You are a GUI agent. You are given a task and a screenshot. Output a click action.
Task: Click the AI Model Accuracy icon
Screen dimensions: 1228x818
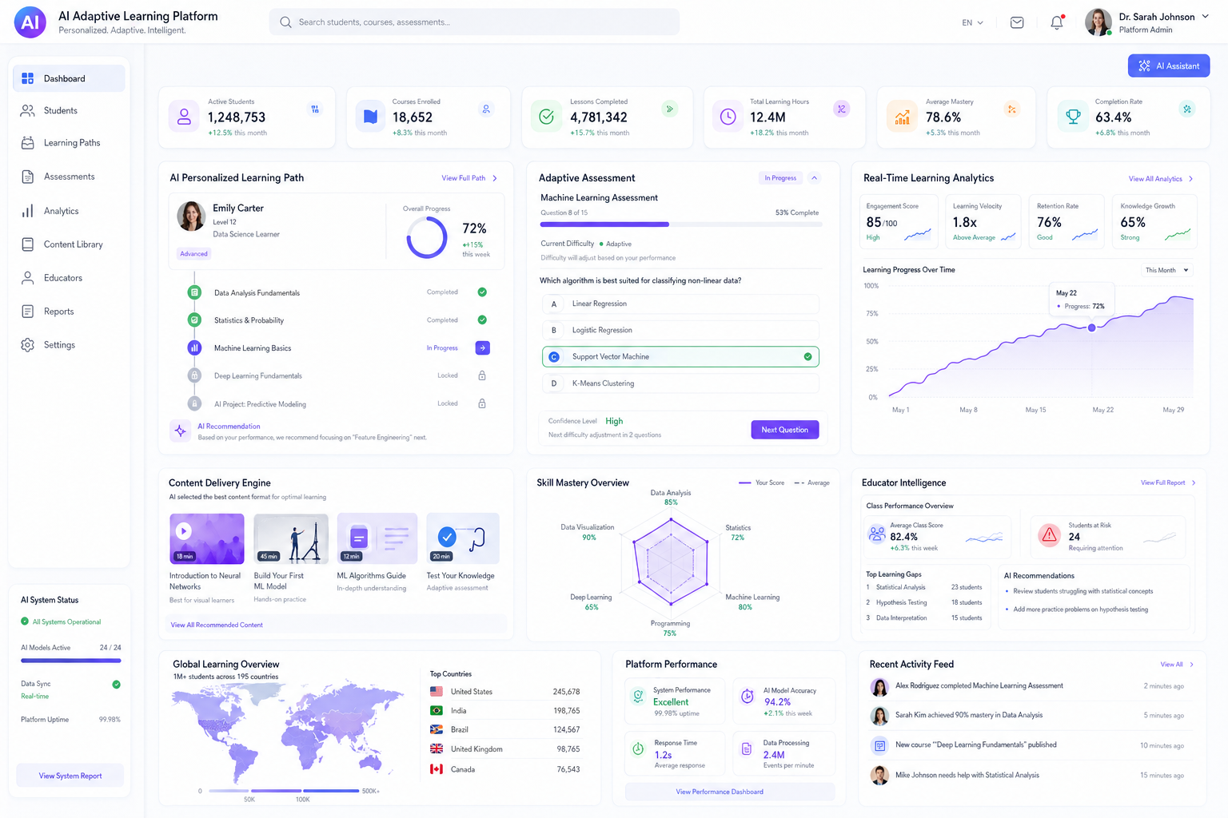(x=747, y=696)
